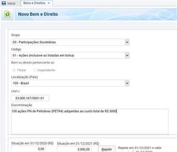This screenshot has height=152, width=177.
Task: Click inside the Discriminação text area
Action: coord(90,122)
